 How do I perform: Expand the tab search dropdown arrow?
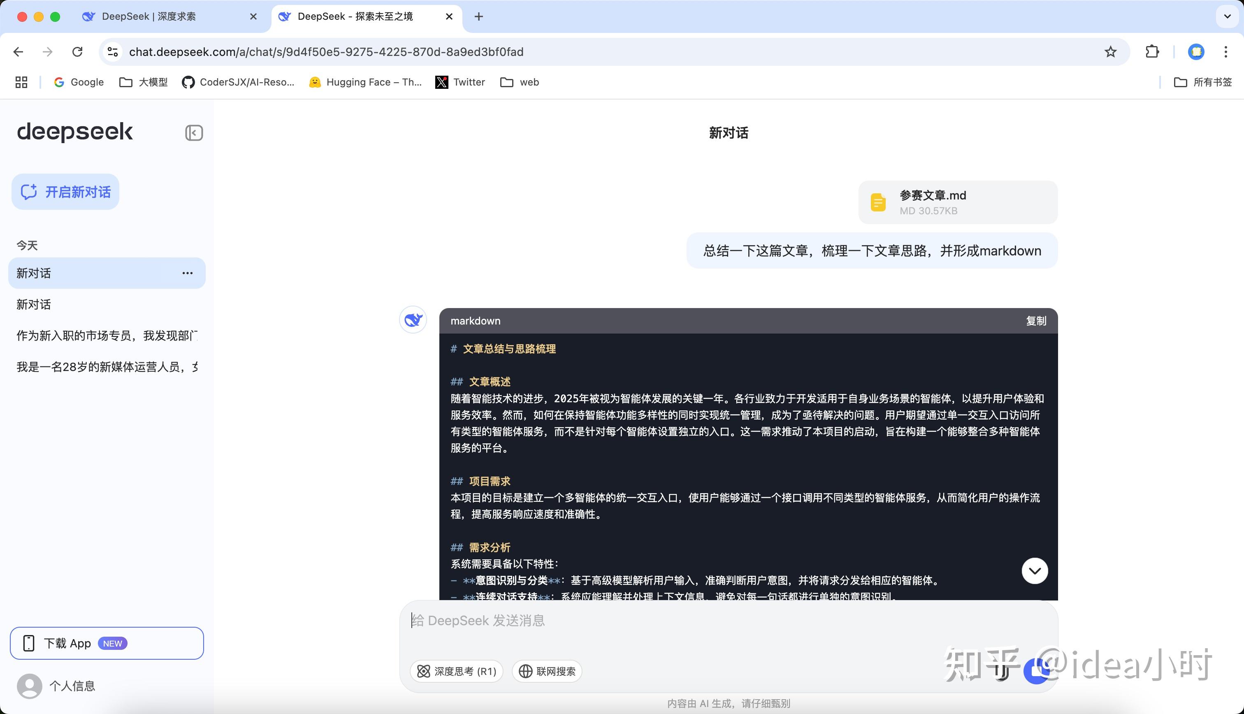(x=1227, y=17)
